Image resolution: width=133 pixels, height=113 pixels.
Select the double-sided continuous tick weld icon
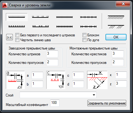[x=64, y=17]
